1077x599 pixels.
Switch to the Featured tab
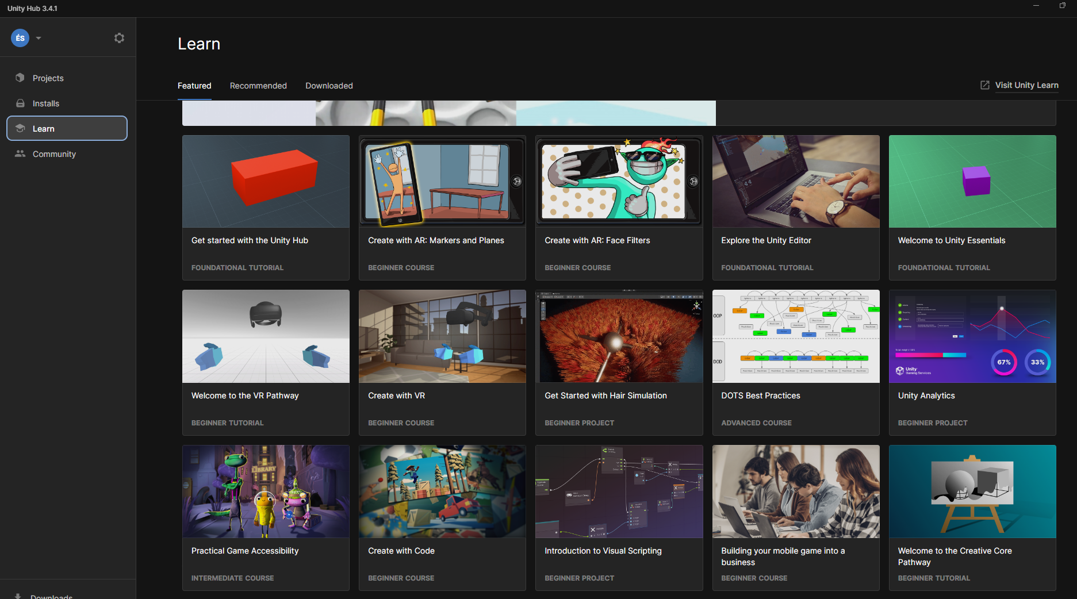tap(194, 86)
